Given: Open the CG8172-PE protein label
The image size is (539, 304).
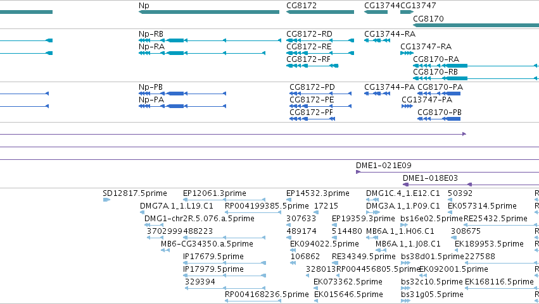Looking at the screenshot, I should point(312,100).
